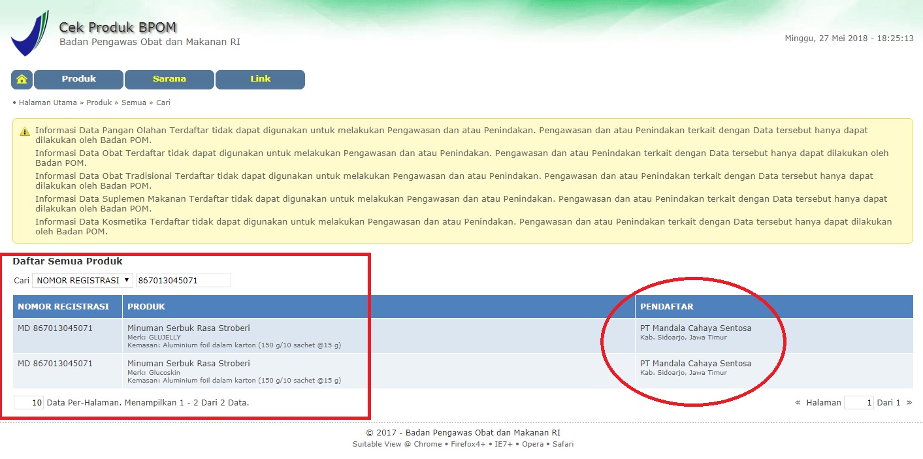923x459 pixels.
Task: Click the PRODUK column header
Action: [x=379, y=306]
